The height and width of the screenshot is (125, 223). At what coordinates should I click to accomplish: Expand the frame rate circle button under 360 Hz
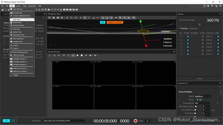200,25
